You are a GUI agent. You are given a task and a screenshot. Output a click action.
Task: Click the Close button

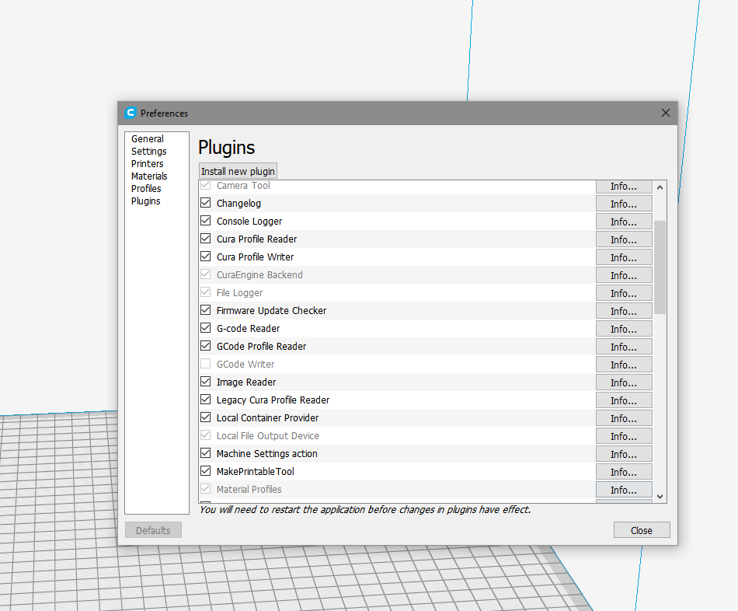pyautogui.click(x=642, y=530)
